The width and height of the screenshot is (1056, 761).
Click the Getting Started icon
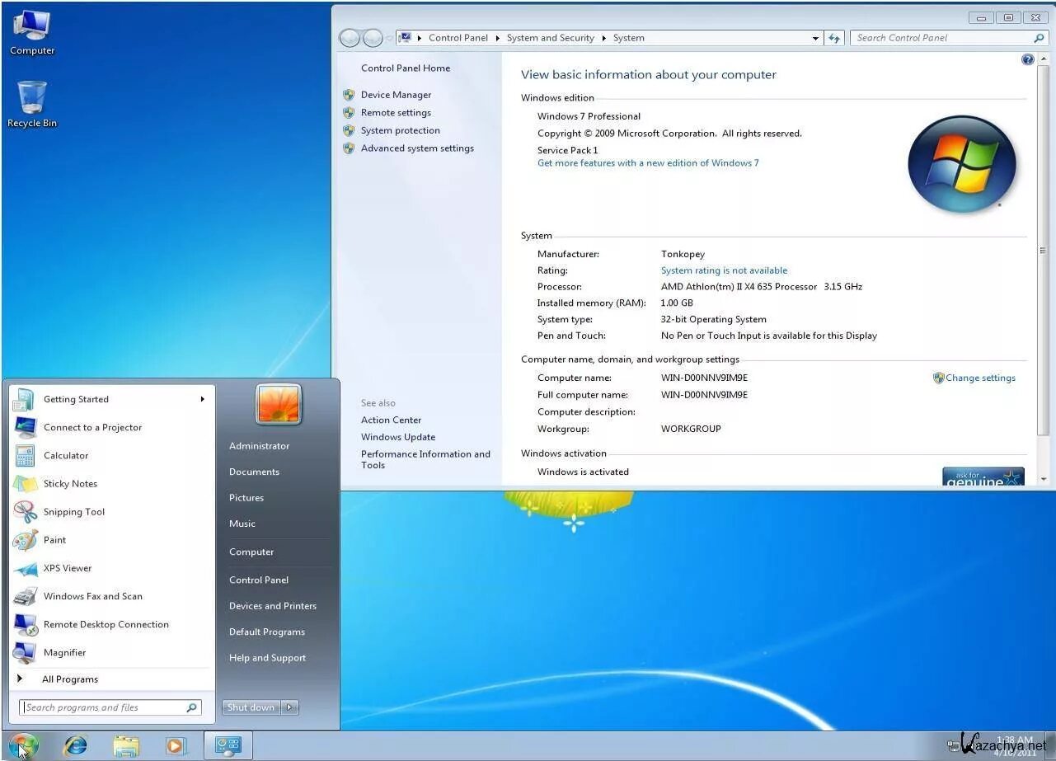[x=25, y=399]
